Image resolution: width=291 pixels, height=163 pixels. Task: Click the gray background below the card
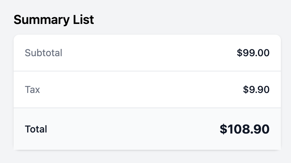tap(145, 157)
